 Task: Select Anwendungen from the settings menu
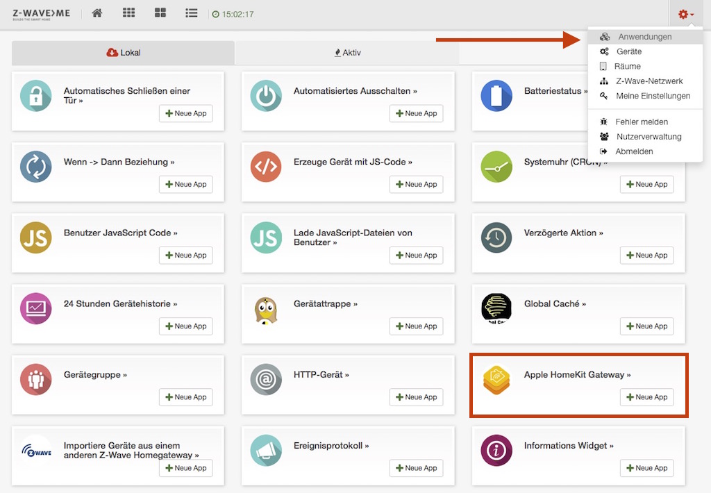[x=645, y=37]
